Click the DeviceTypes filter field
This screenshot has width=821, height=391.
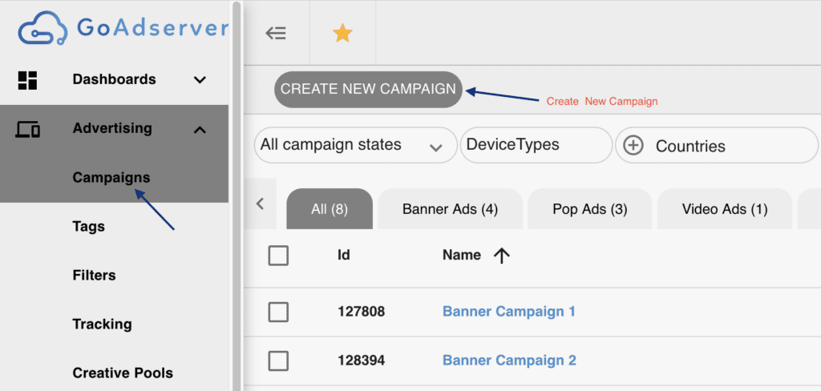[536, 146]
